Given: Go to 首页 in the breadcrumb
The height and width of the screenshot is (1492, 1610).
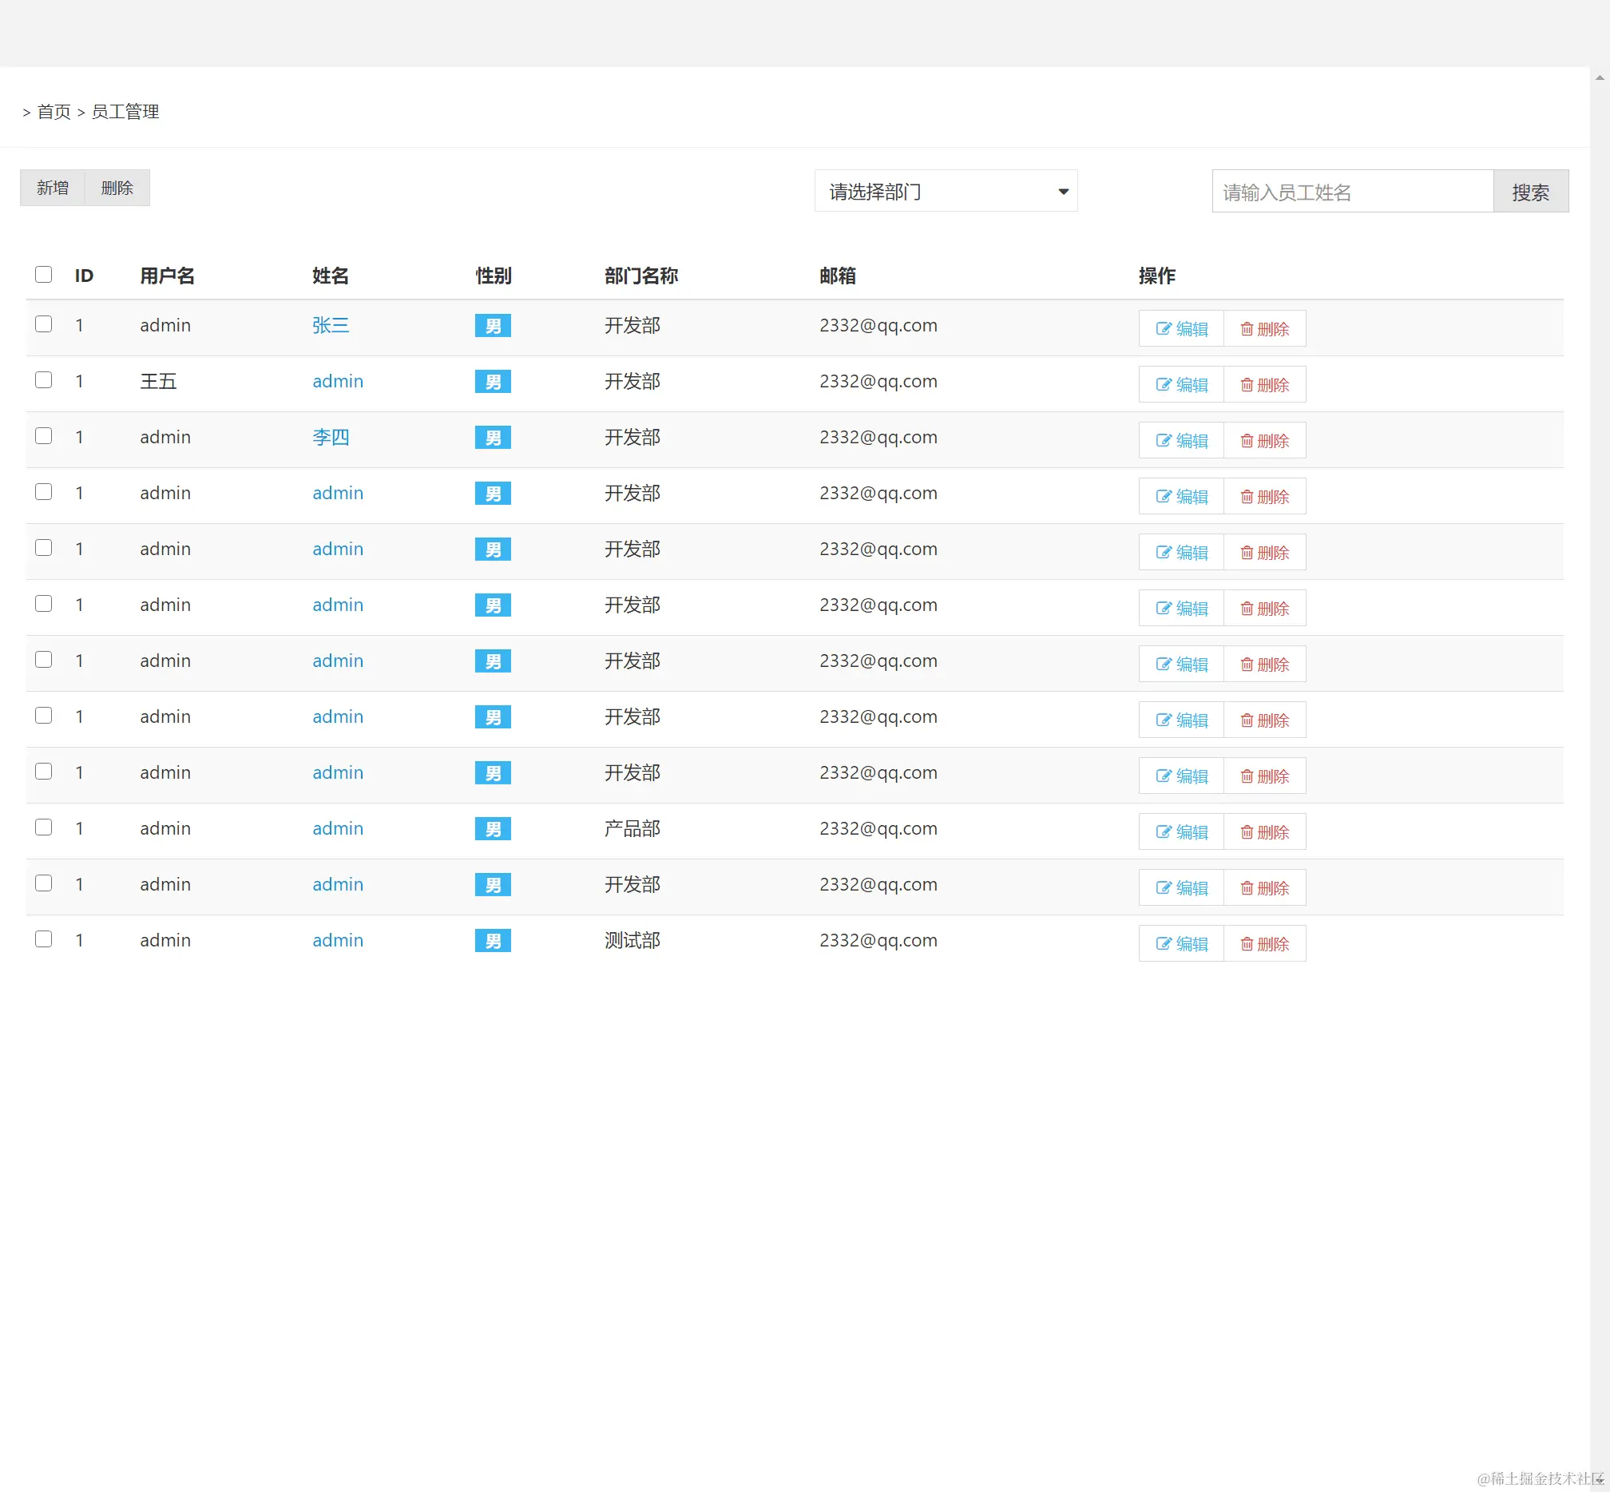Looking at the screenshot, I should point(54,111).
